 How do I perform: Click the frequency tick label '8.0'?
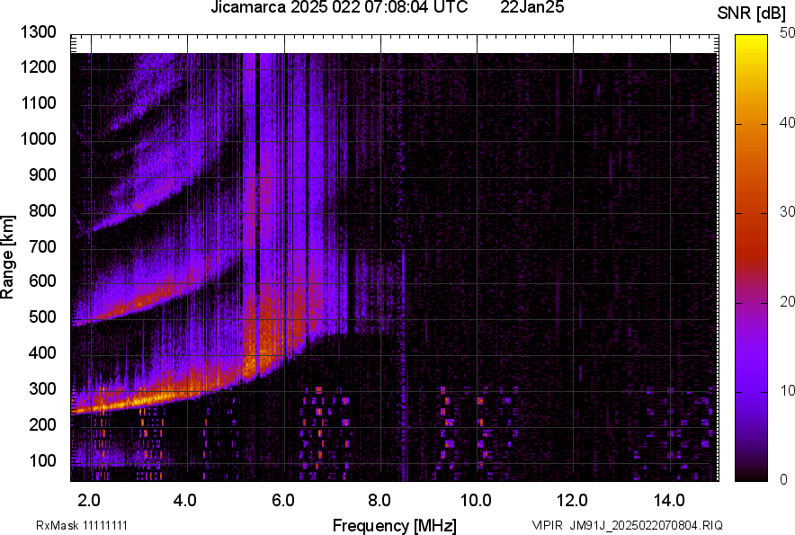[379, 501]
